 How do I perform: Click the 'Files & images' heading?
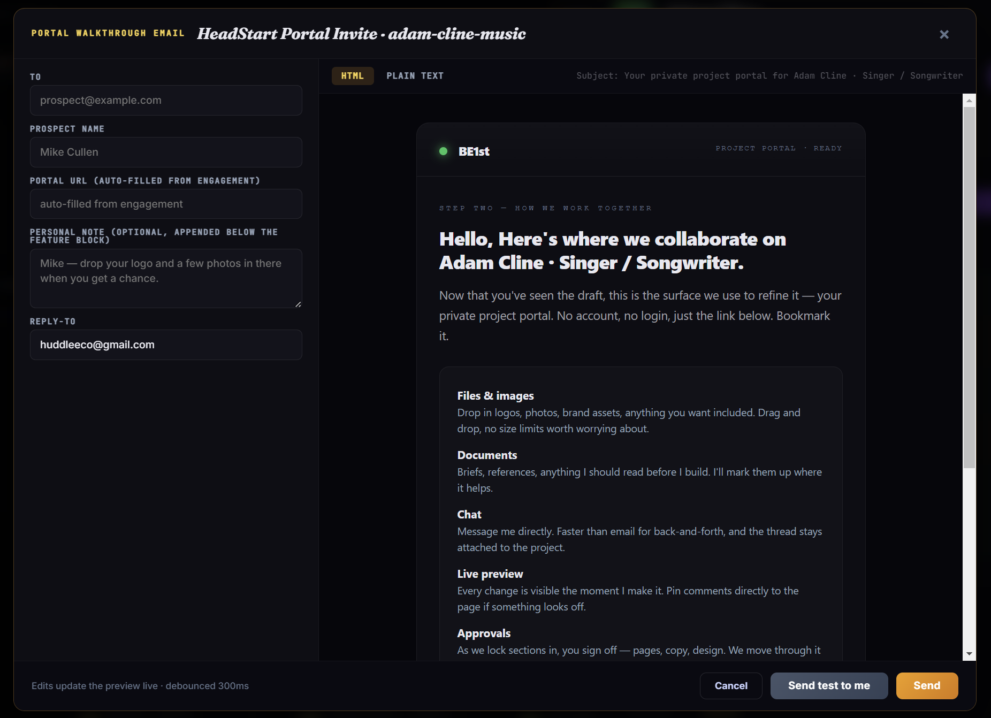click(495, 396)
